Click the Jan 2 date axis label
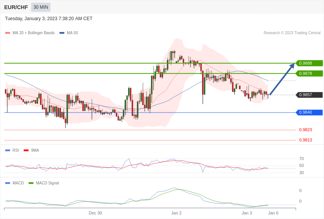324x219 pixels. [x=176, y=213]
